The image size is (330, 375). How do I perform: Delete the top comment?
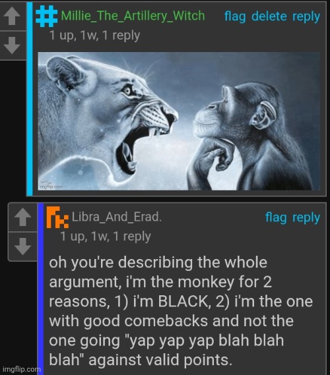point(269,16)
